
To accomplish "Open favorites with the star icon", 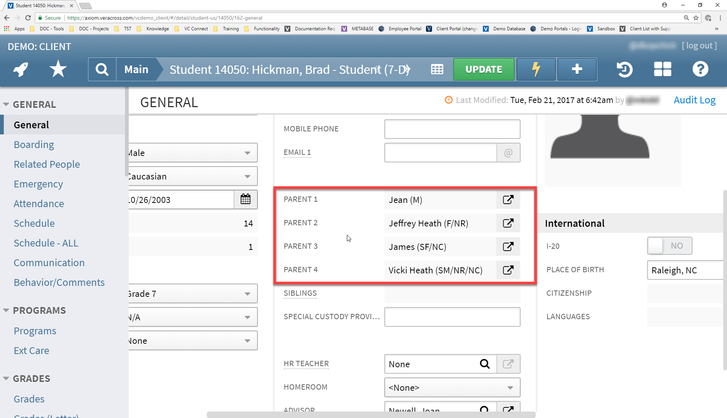I will pos(58,69).
